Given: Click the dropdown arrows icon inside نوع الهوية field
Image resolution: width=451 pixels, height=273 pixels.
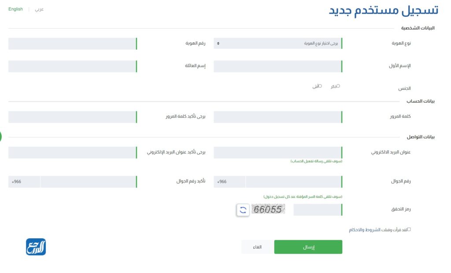Looking at the screenshot, I should point(219,44).
